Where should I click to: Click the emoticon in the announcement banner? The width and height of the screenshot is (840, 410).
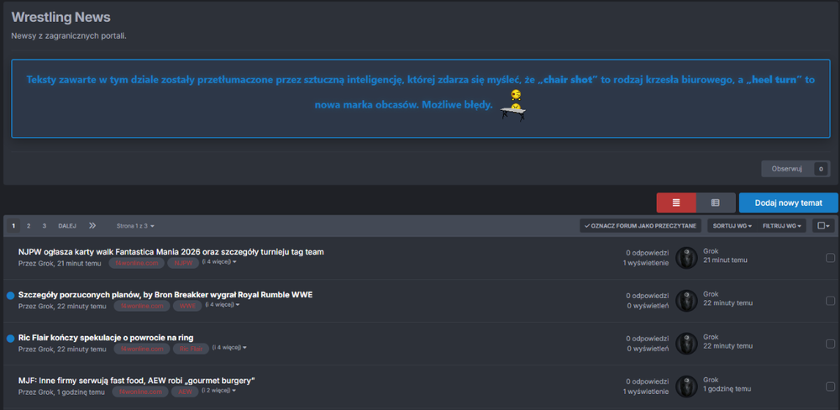click(513, 104)
